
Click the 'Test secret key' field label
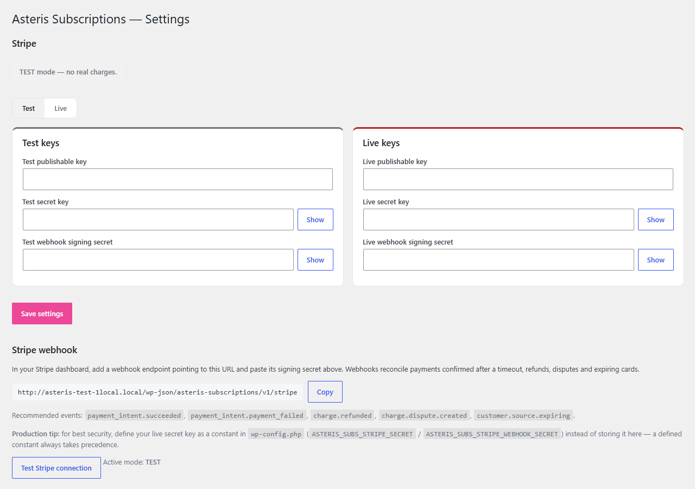[46, 202]
